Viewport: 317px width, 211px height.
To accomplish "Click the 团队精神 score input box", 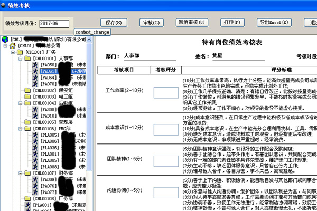I will click(x=166, y=161).
